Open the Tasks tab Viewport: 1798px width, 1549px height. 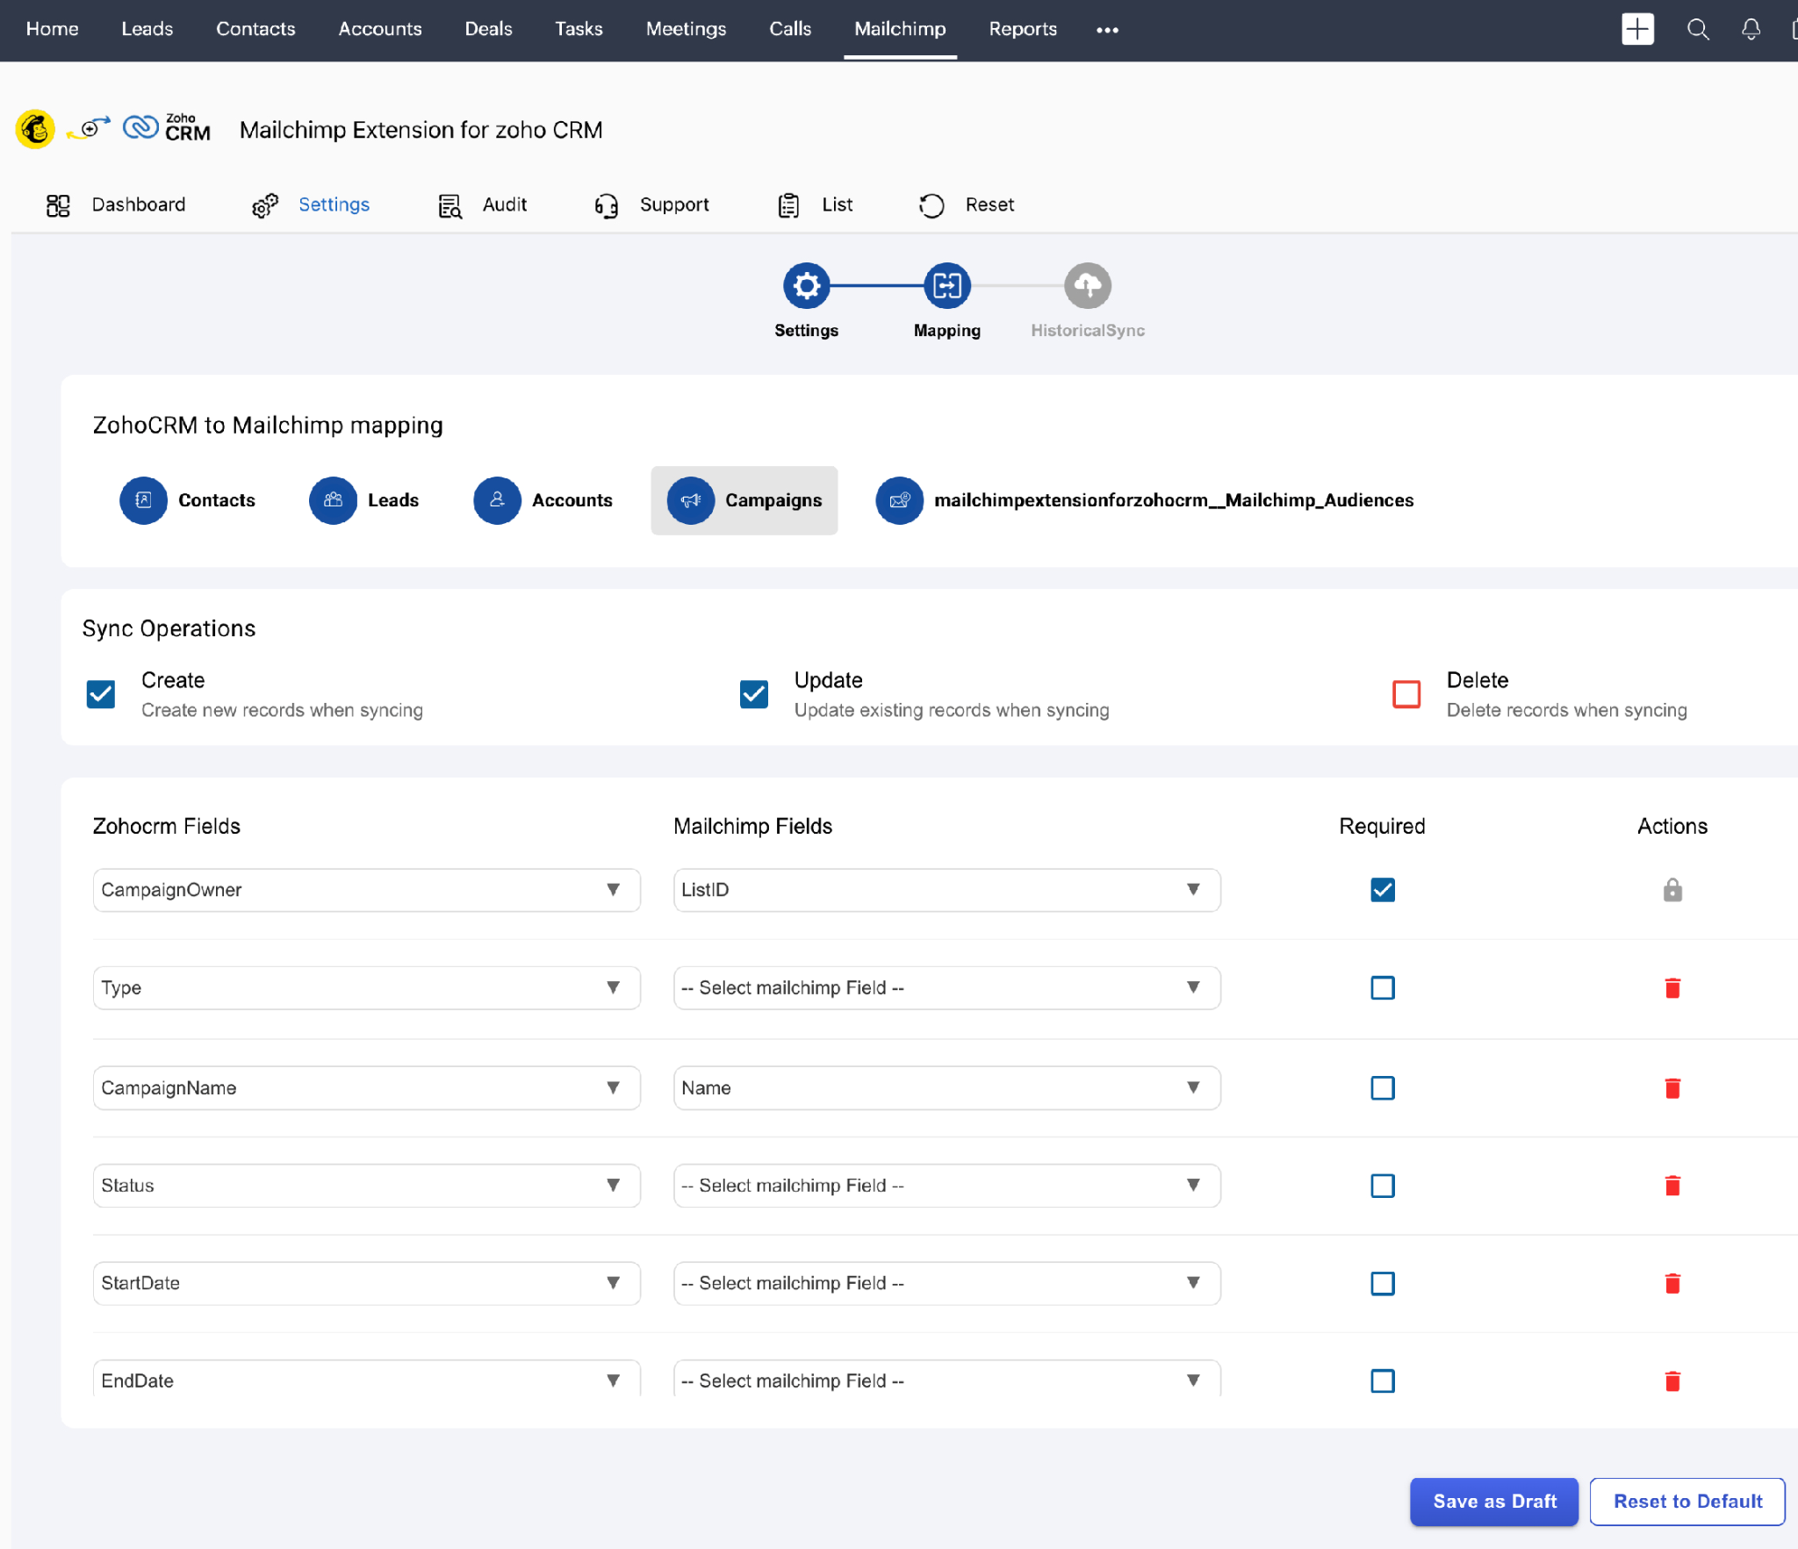pos(579,29)
